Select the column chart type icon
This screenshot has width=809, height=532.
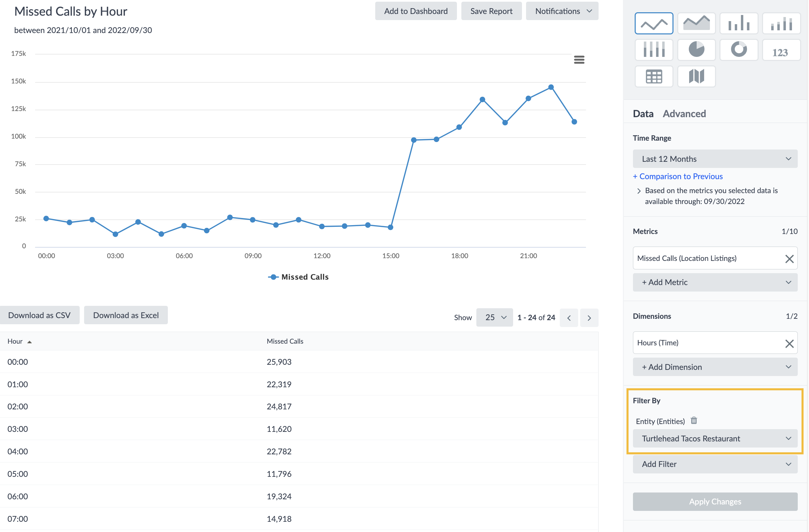(739, 24)
